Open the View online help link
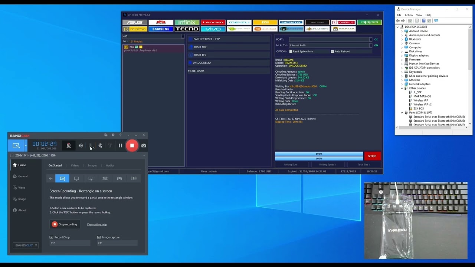Image resolution: width=475 pixels, height=267 pixels. click(97, 224)
